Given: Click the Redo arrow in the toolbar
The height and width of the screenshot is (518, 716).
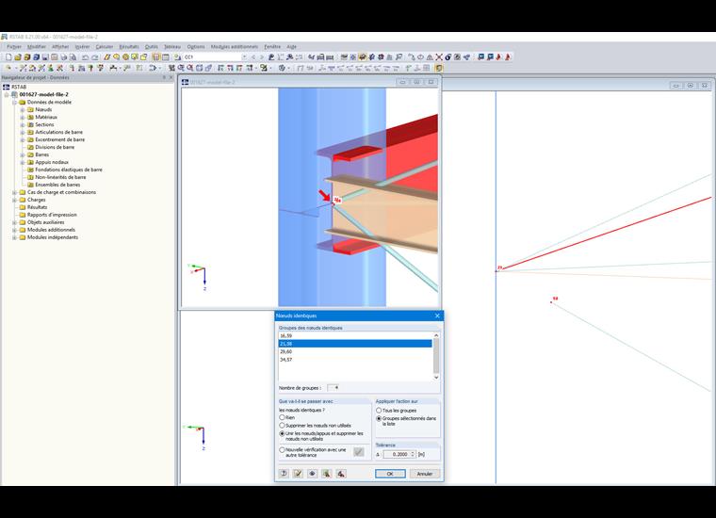Looking at the screenshot, I should pyautogui.click(x=94, y=57).
